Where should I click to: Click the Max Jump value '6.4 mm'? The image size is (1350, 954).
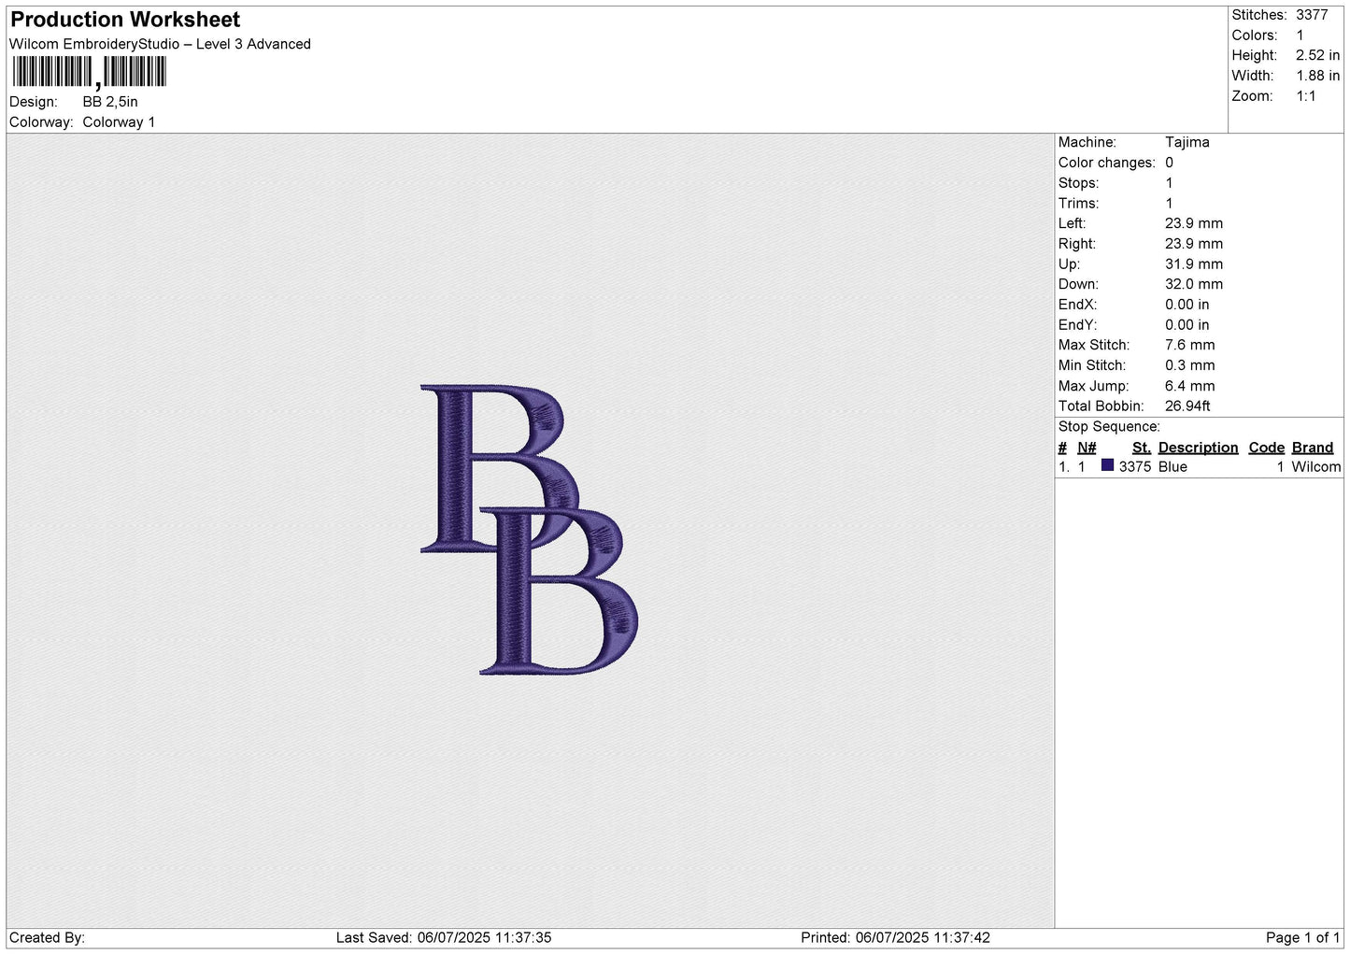(x=1189, y=386)
